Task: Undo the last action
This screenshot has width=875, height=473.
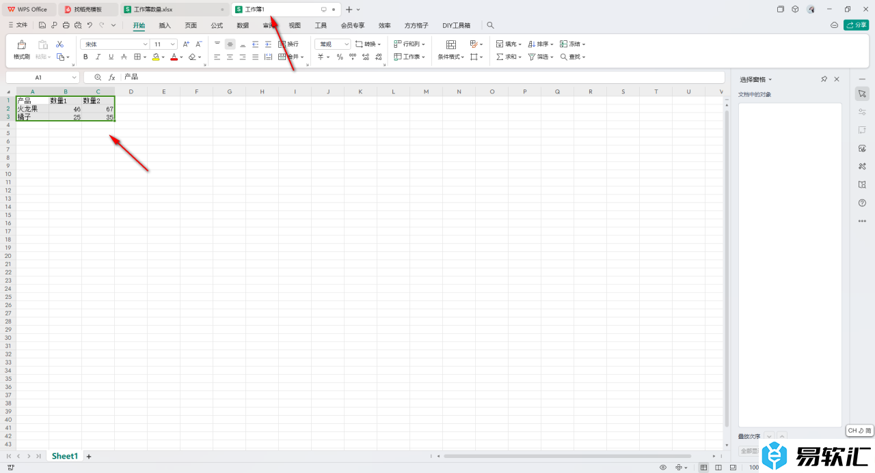Action: 89,25
